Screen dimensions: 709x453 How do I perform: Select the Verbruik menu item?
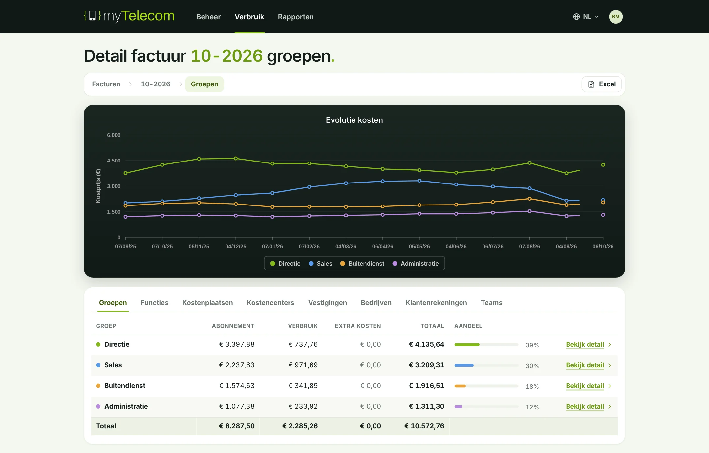[x=249, y=17]
